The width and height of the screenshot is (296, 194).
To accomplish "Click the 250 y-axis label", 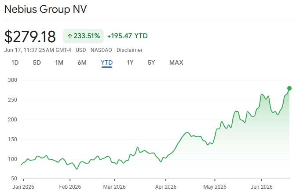I will (x=12, y=100).
